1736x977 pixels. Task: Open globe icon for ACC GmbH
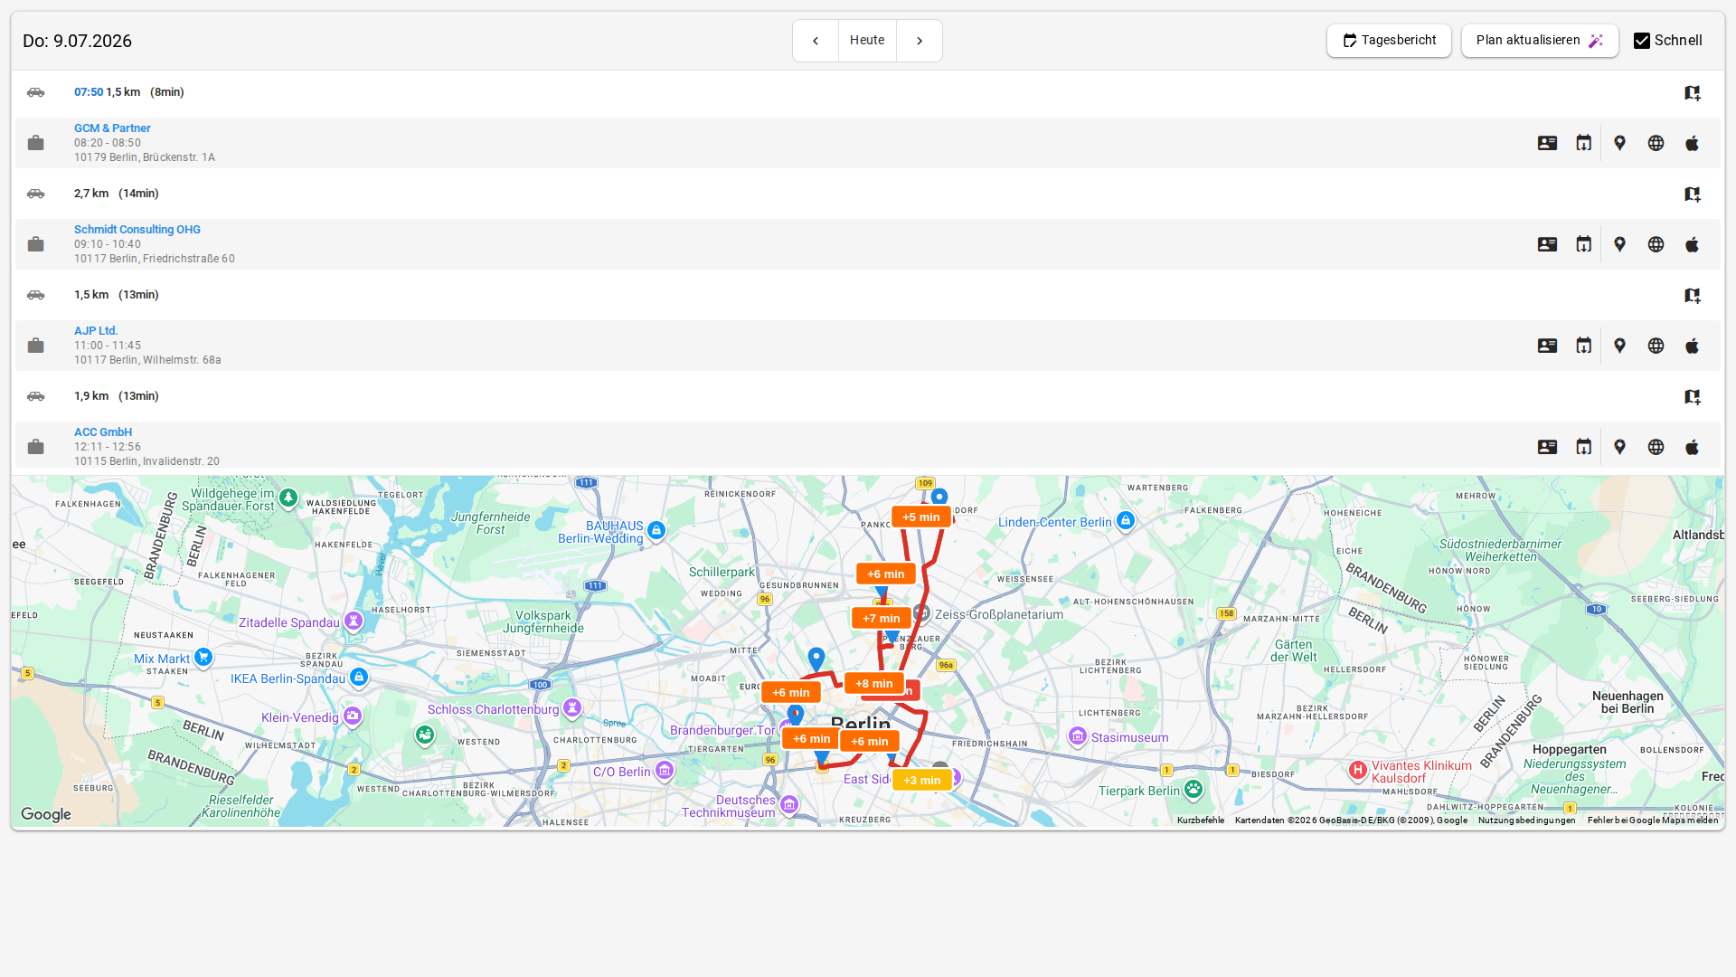point(1656,447)
